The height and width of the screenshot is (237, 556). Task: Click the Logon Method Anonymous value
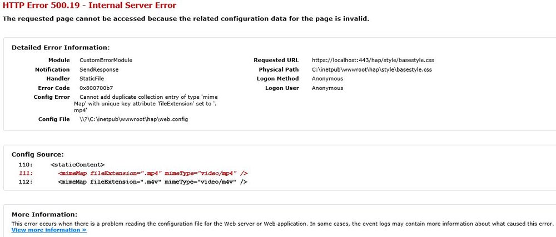[327, 78]
